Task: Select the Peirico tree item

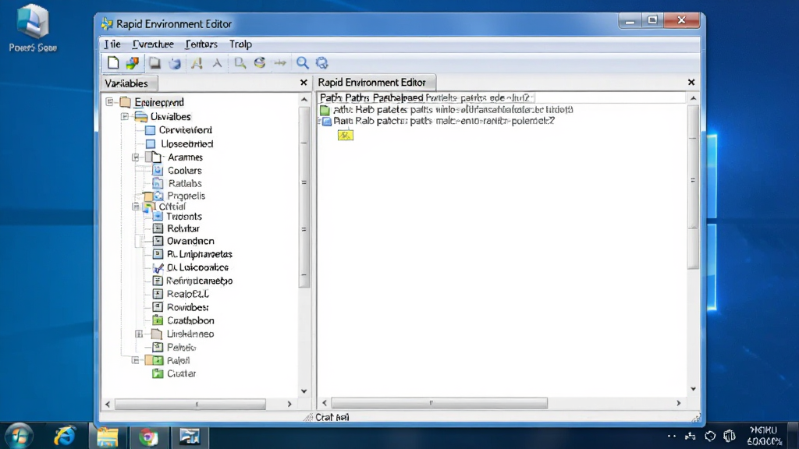Action: click(x=181, y=347)
